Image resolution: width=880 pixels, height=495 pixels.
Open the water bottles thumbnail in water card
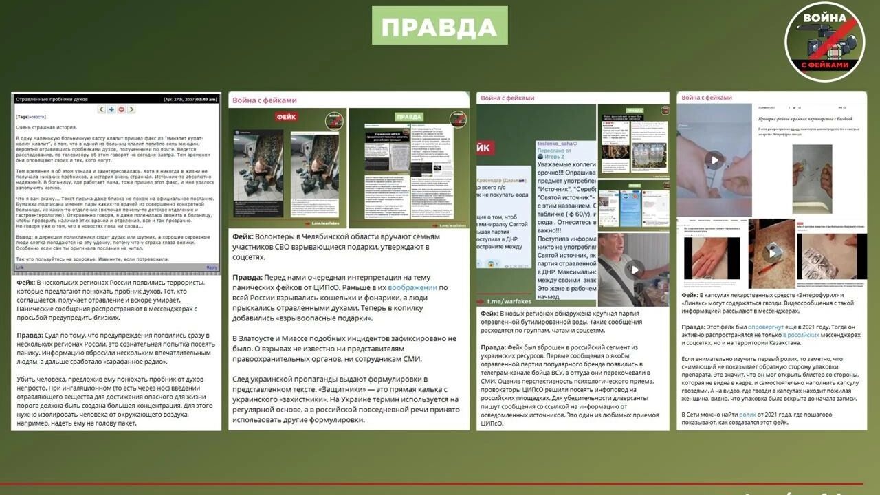[x=633, y=142]
